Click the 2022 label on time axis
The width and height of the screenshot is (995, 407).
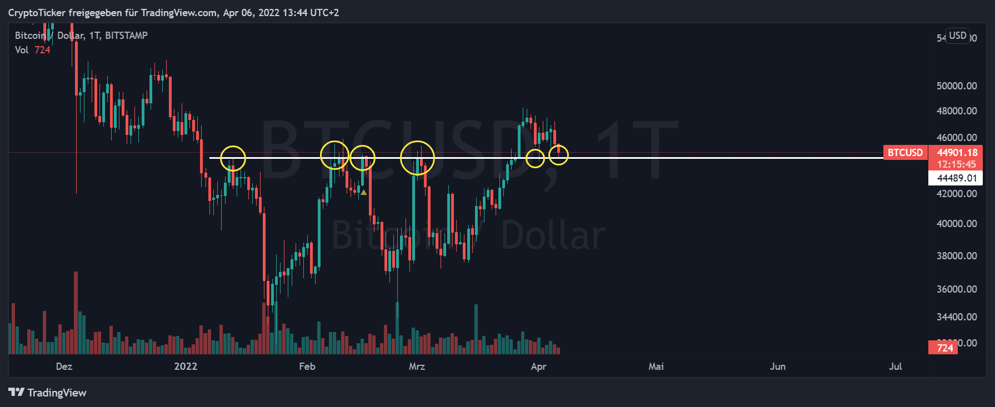(186, 366)
